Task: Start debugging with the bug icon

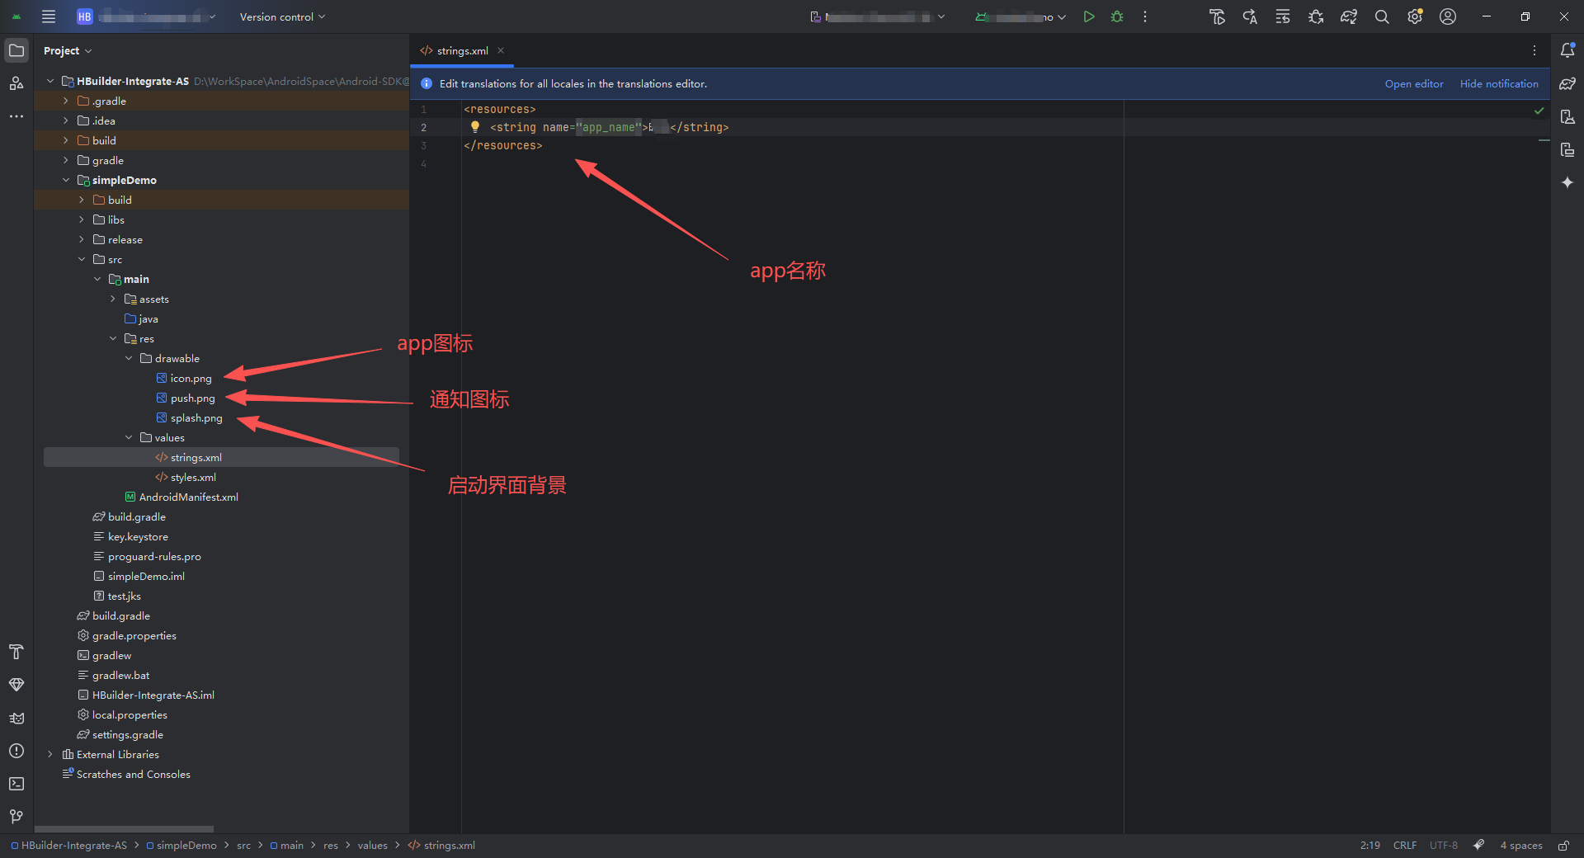Action: pos(1117,16)
